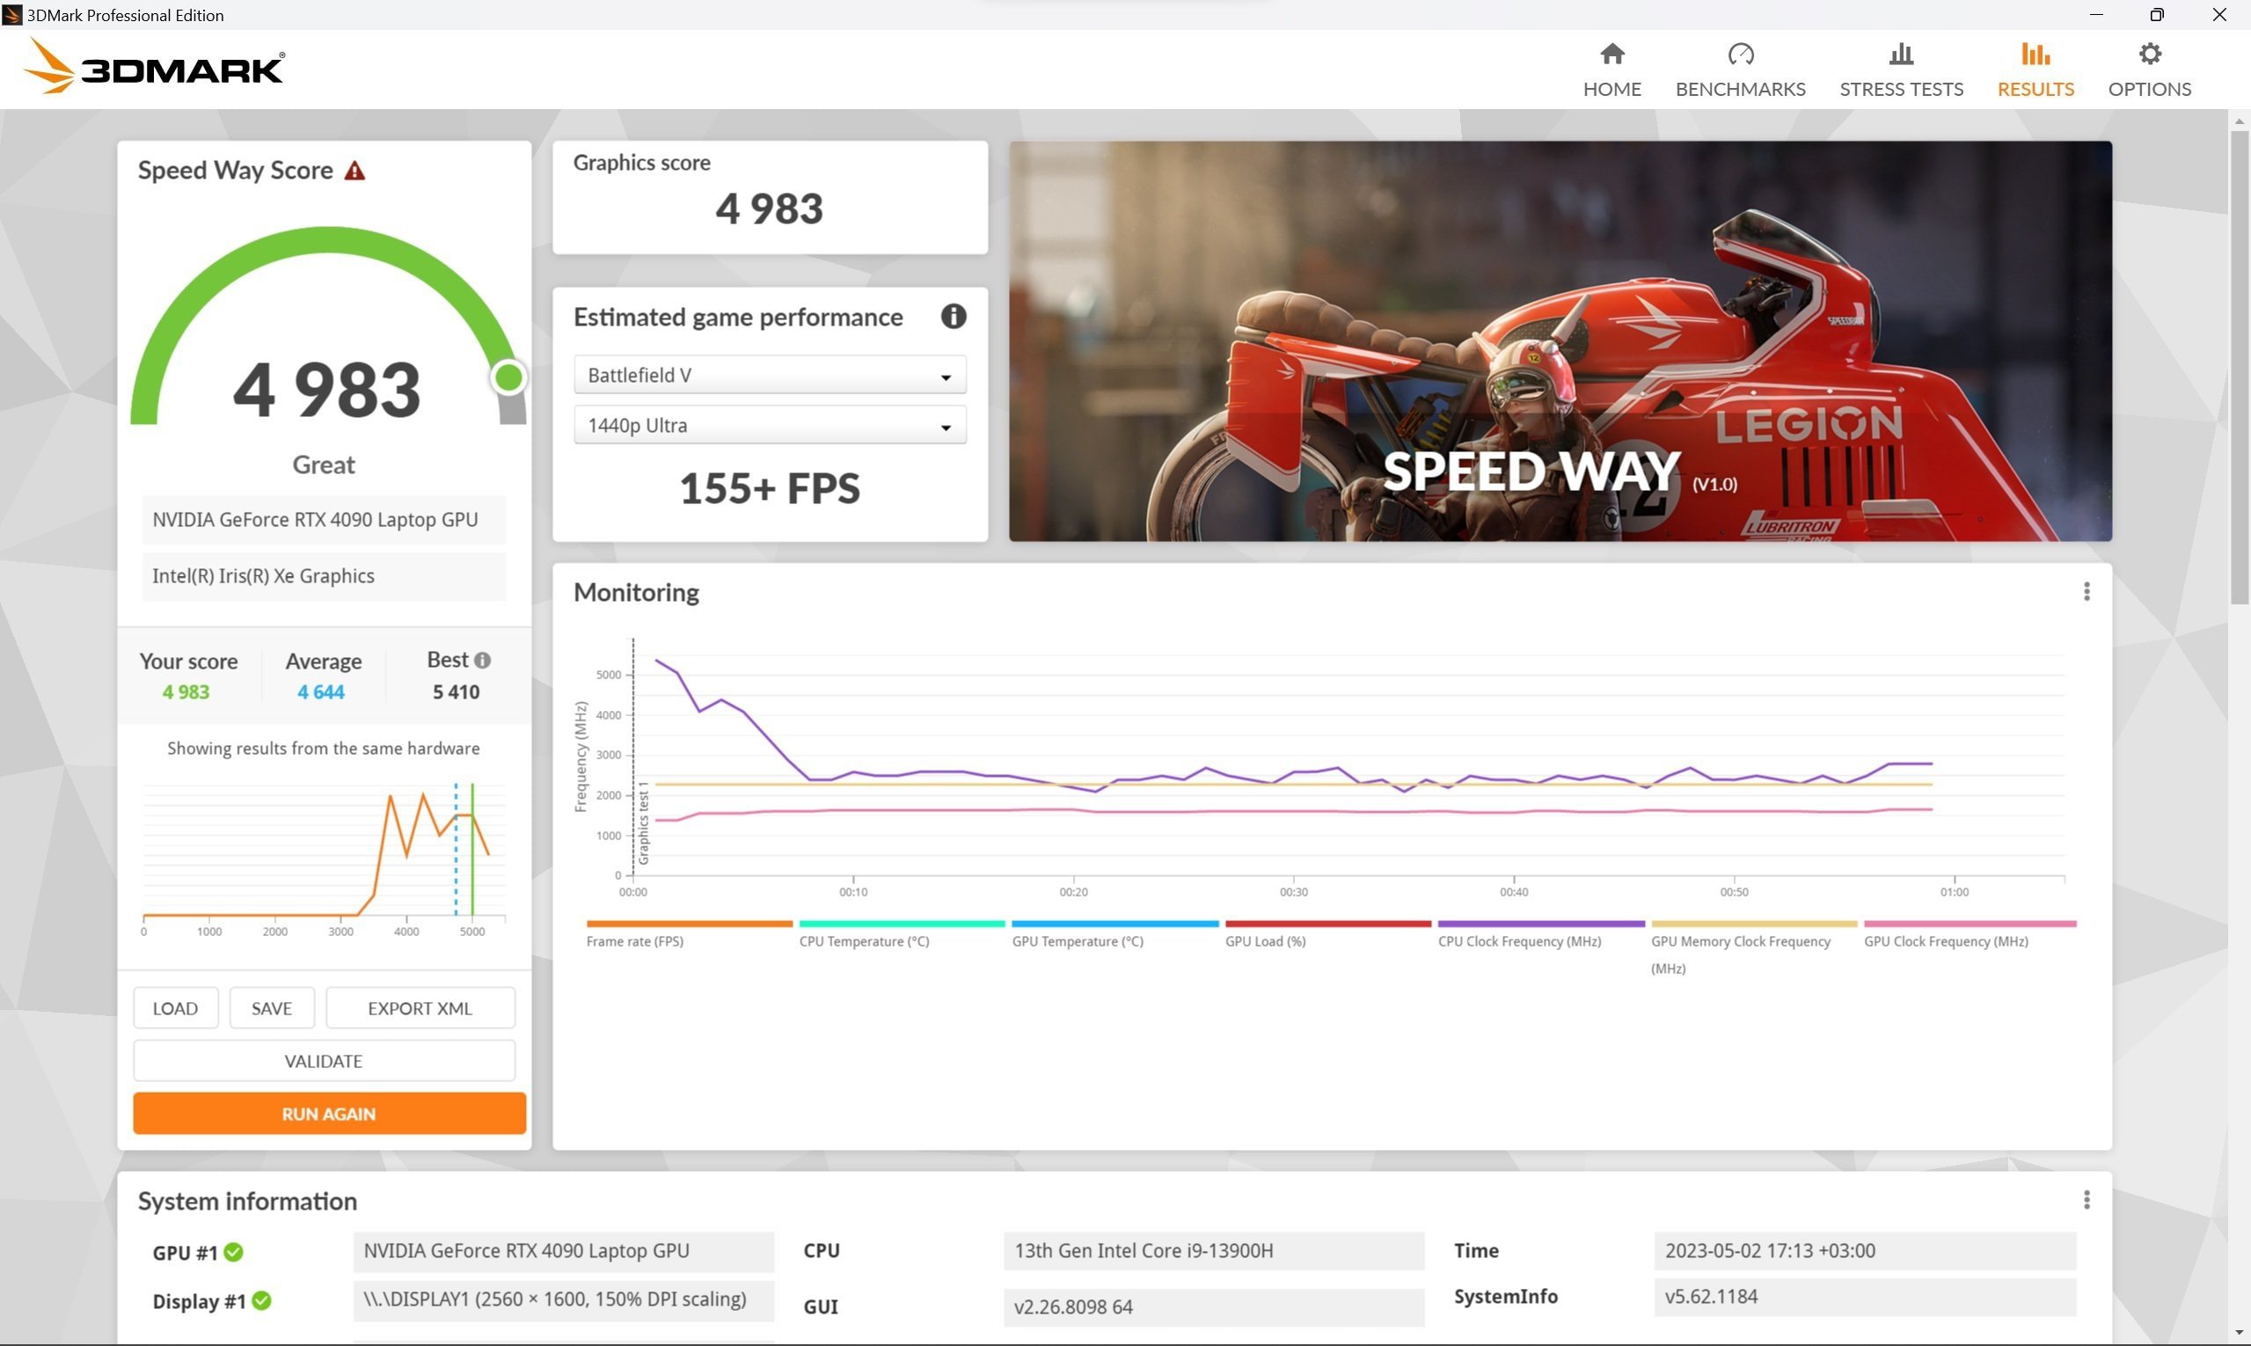The height and width of the screenshot is (1346, 2251).
Task: Click the green score gauge indicator dot
Action: (508, 377)
